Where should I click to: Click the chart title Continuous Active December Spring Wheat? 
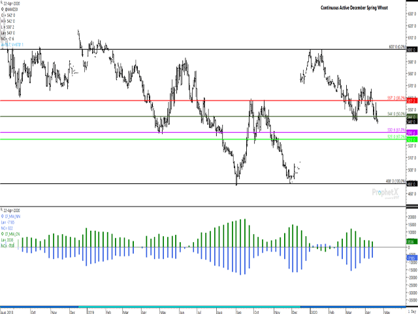(354, 8)
